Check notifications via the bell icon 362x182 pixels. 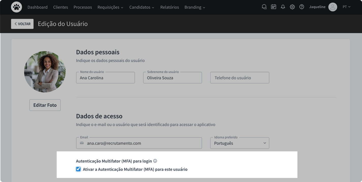pyautogui.click(x=283, y=7)
